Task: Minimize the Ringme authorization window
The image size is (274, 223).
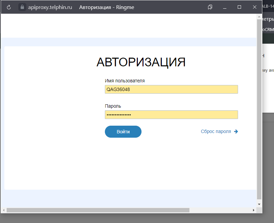Action: (x=225, y=7)
